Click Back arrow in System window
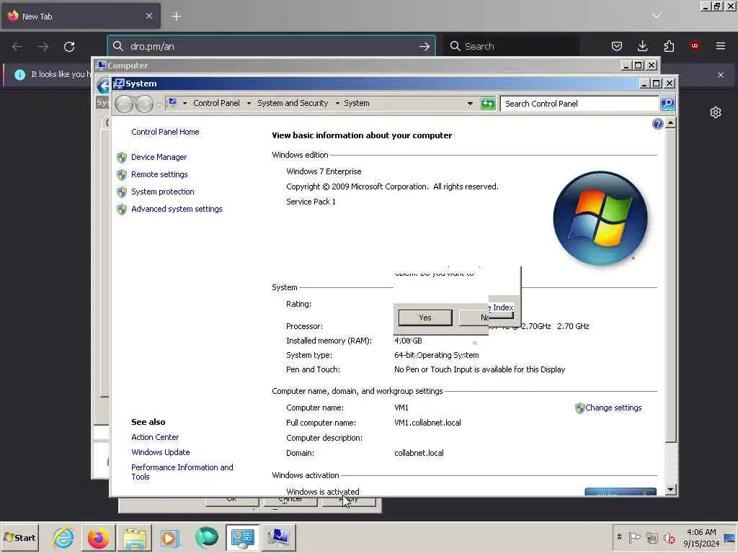Screen dimensions: 738x553 point(124,104)
